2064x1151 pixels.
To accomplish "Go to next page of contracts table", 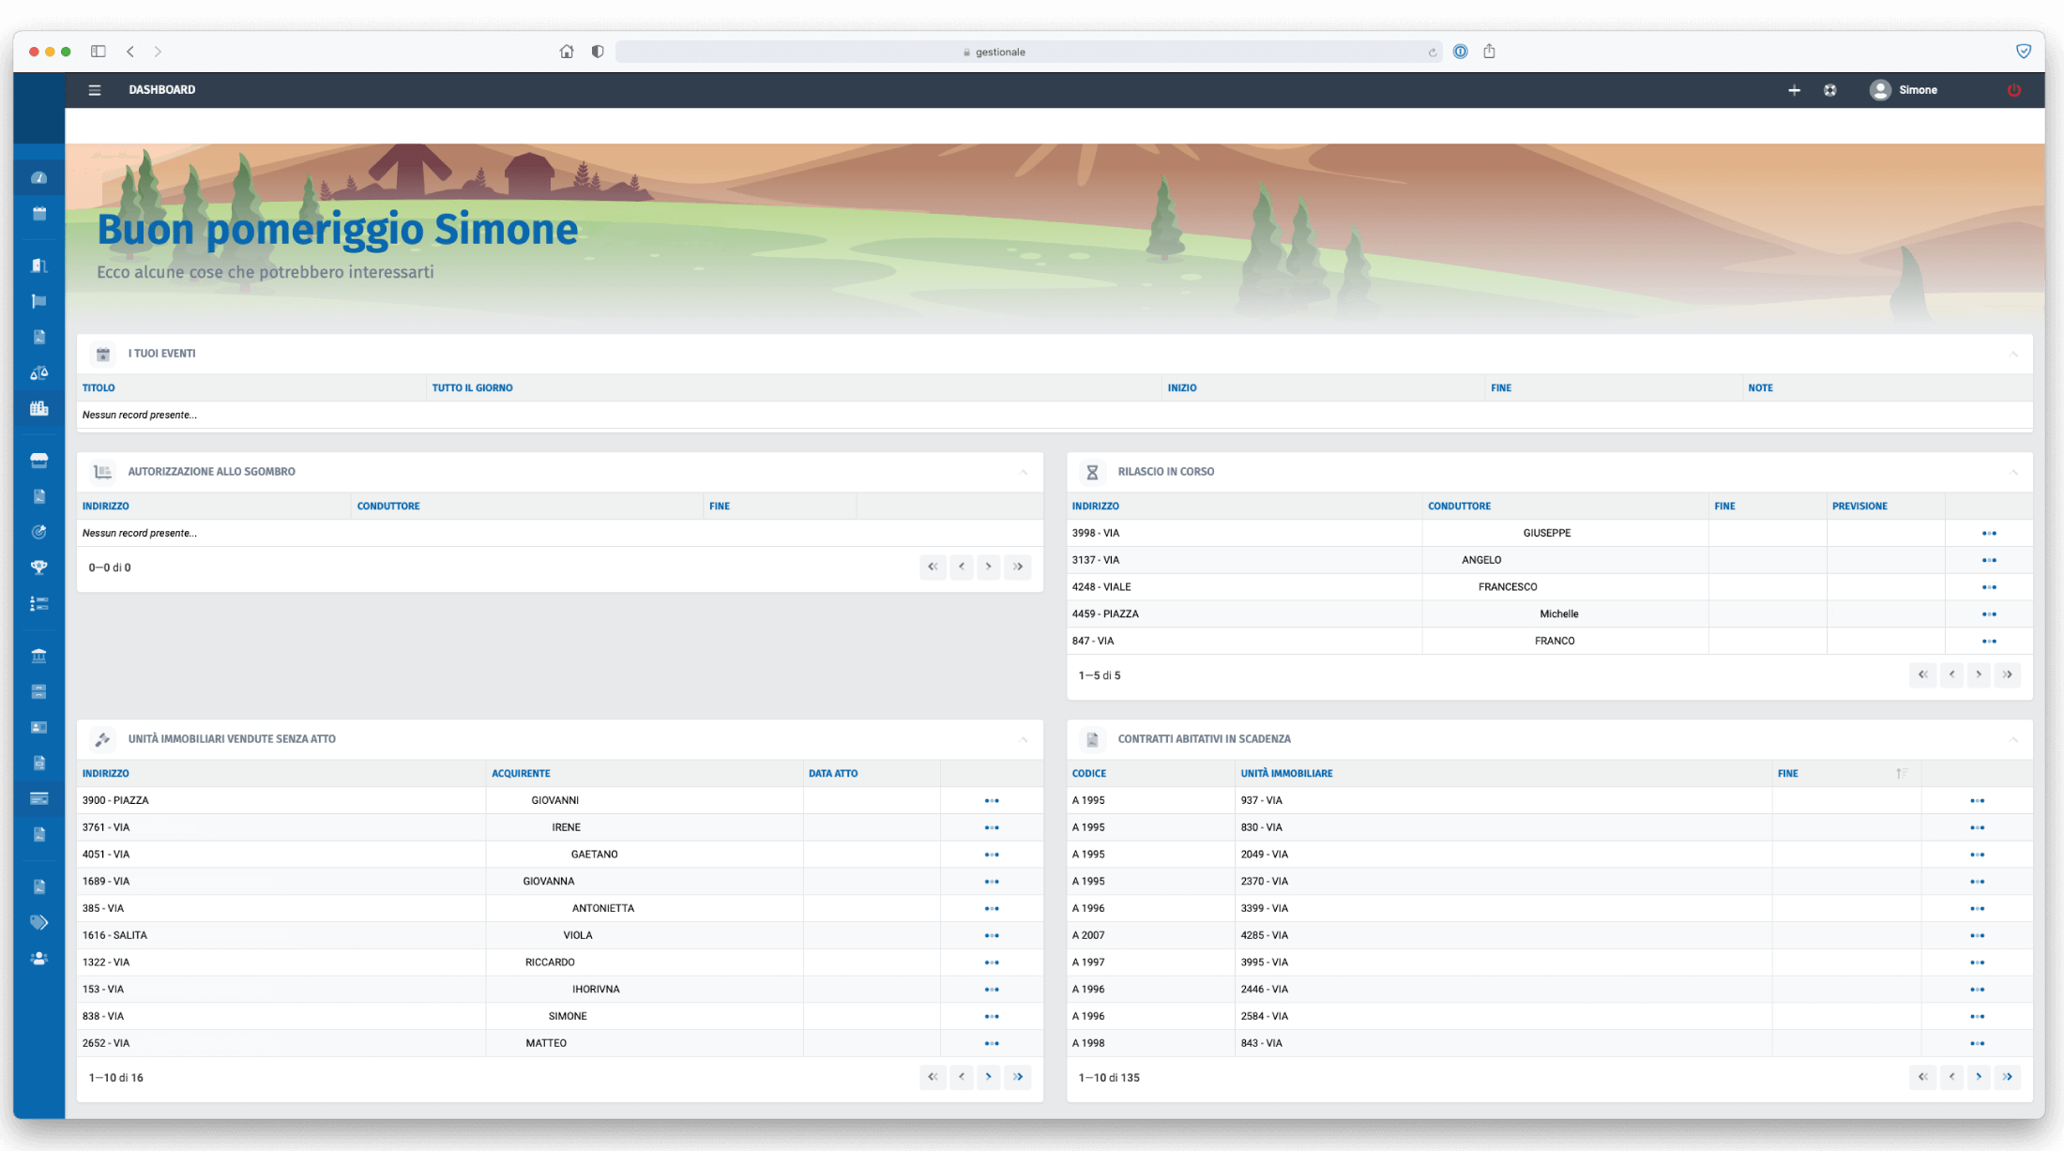I will point(1978,1077).
